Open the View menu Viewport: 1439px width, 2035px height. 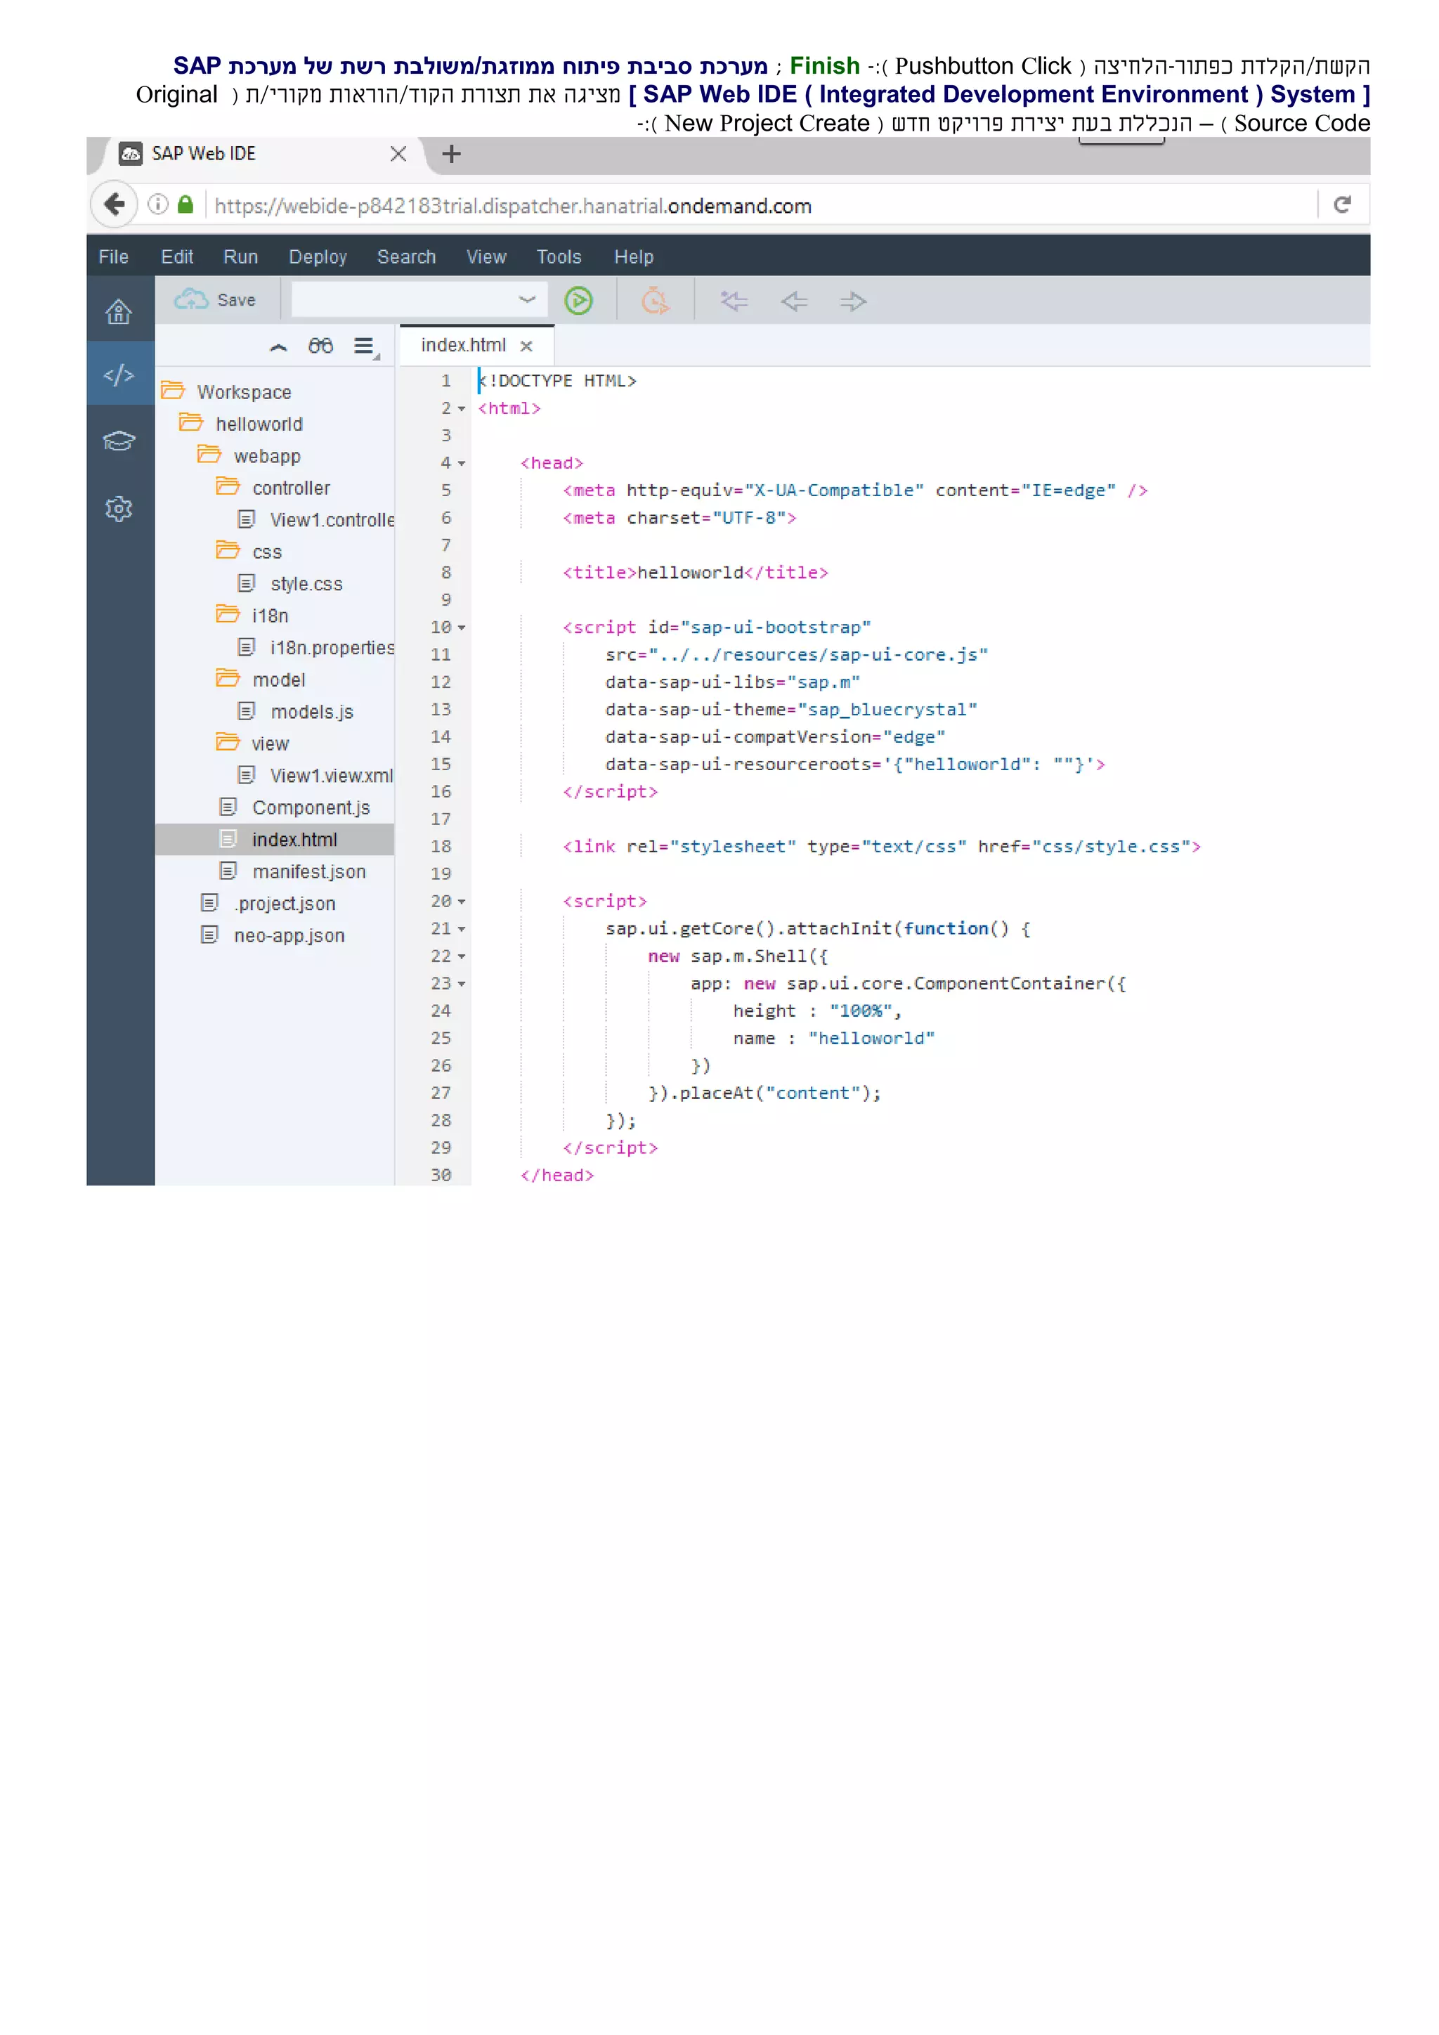click(x=486, y=257)
